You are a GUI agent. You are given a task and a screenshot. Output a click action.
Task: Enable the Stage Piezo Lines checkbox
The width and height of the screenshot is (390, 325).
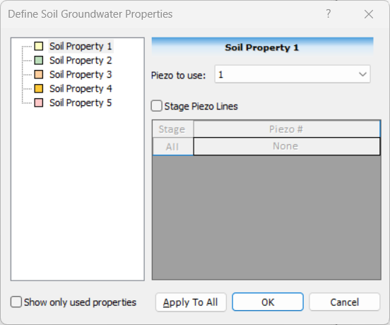(x=157, y=106)
